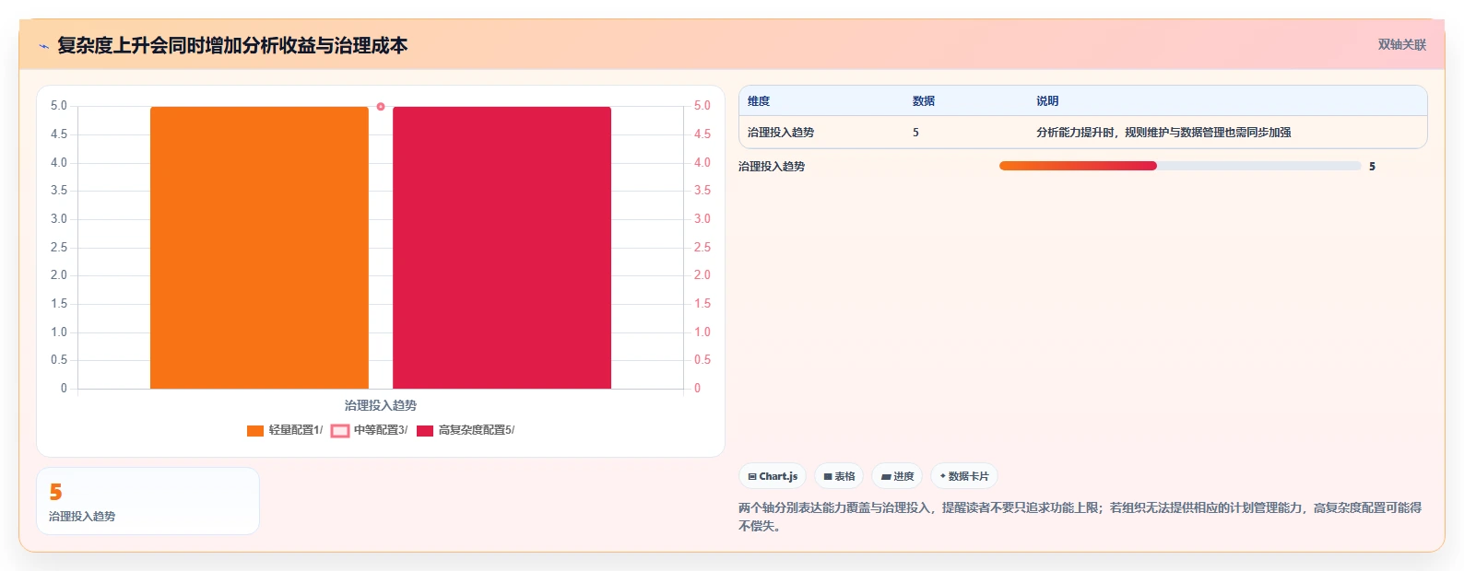Screen dimensions: 1464x571
Task: Click the 说明 column header
Action: (x=1047, y=101)
